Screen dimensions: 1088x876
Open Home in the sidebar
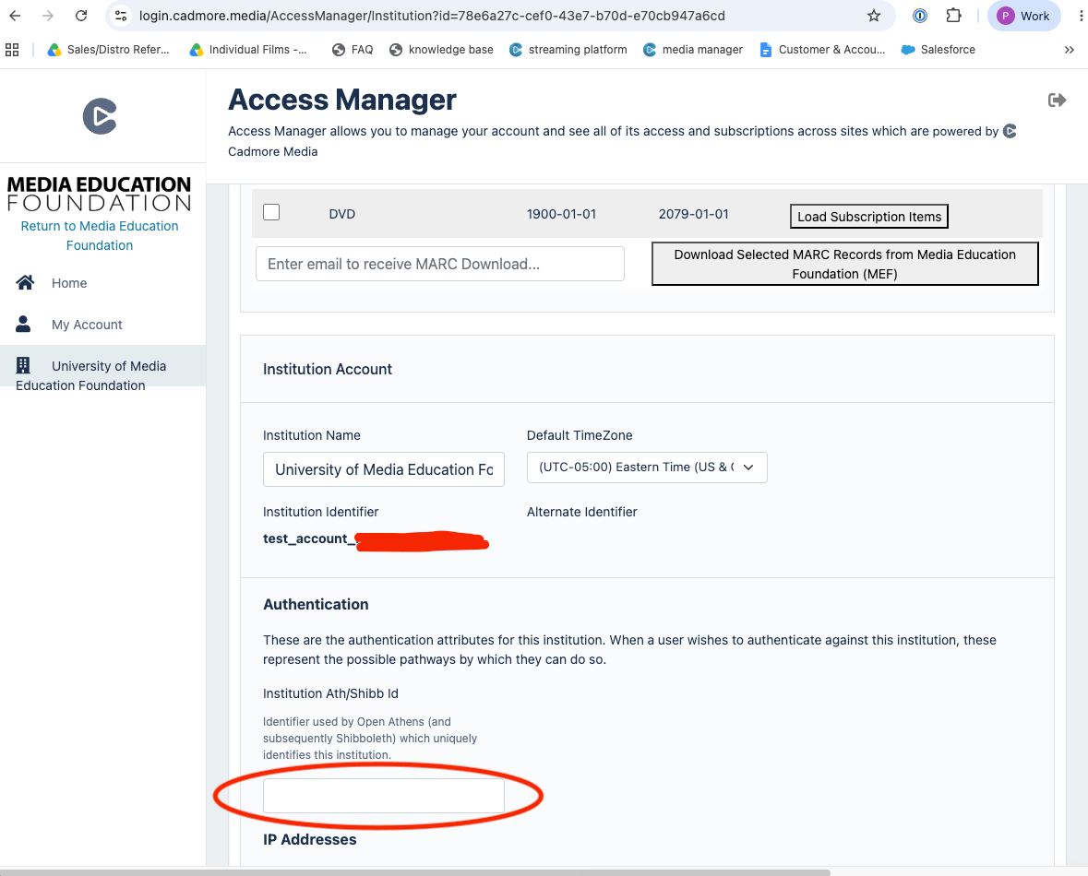click(68, 283)
